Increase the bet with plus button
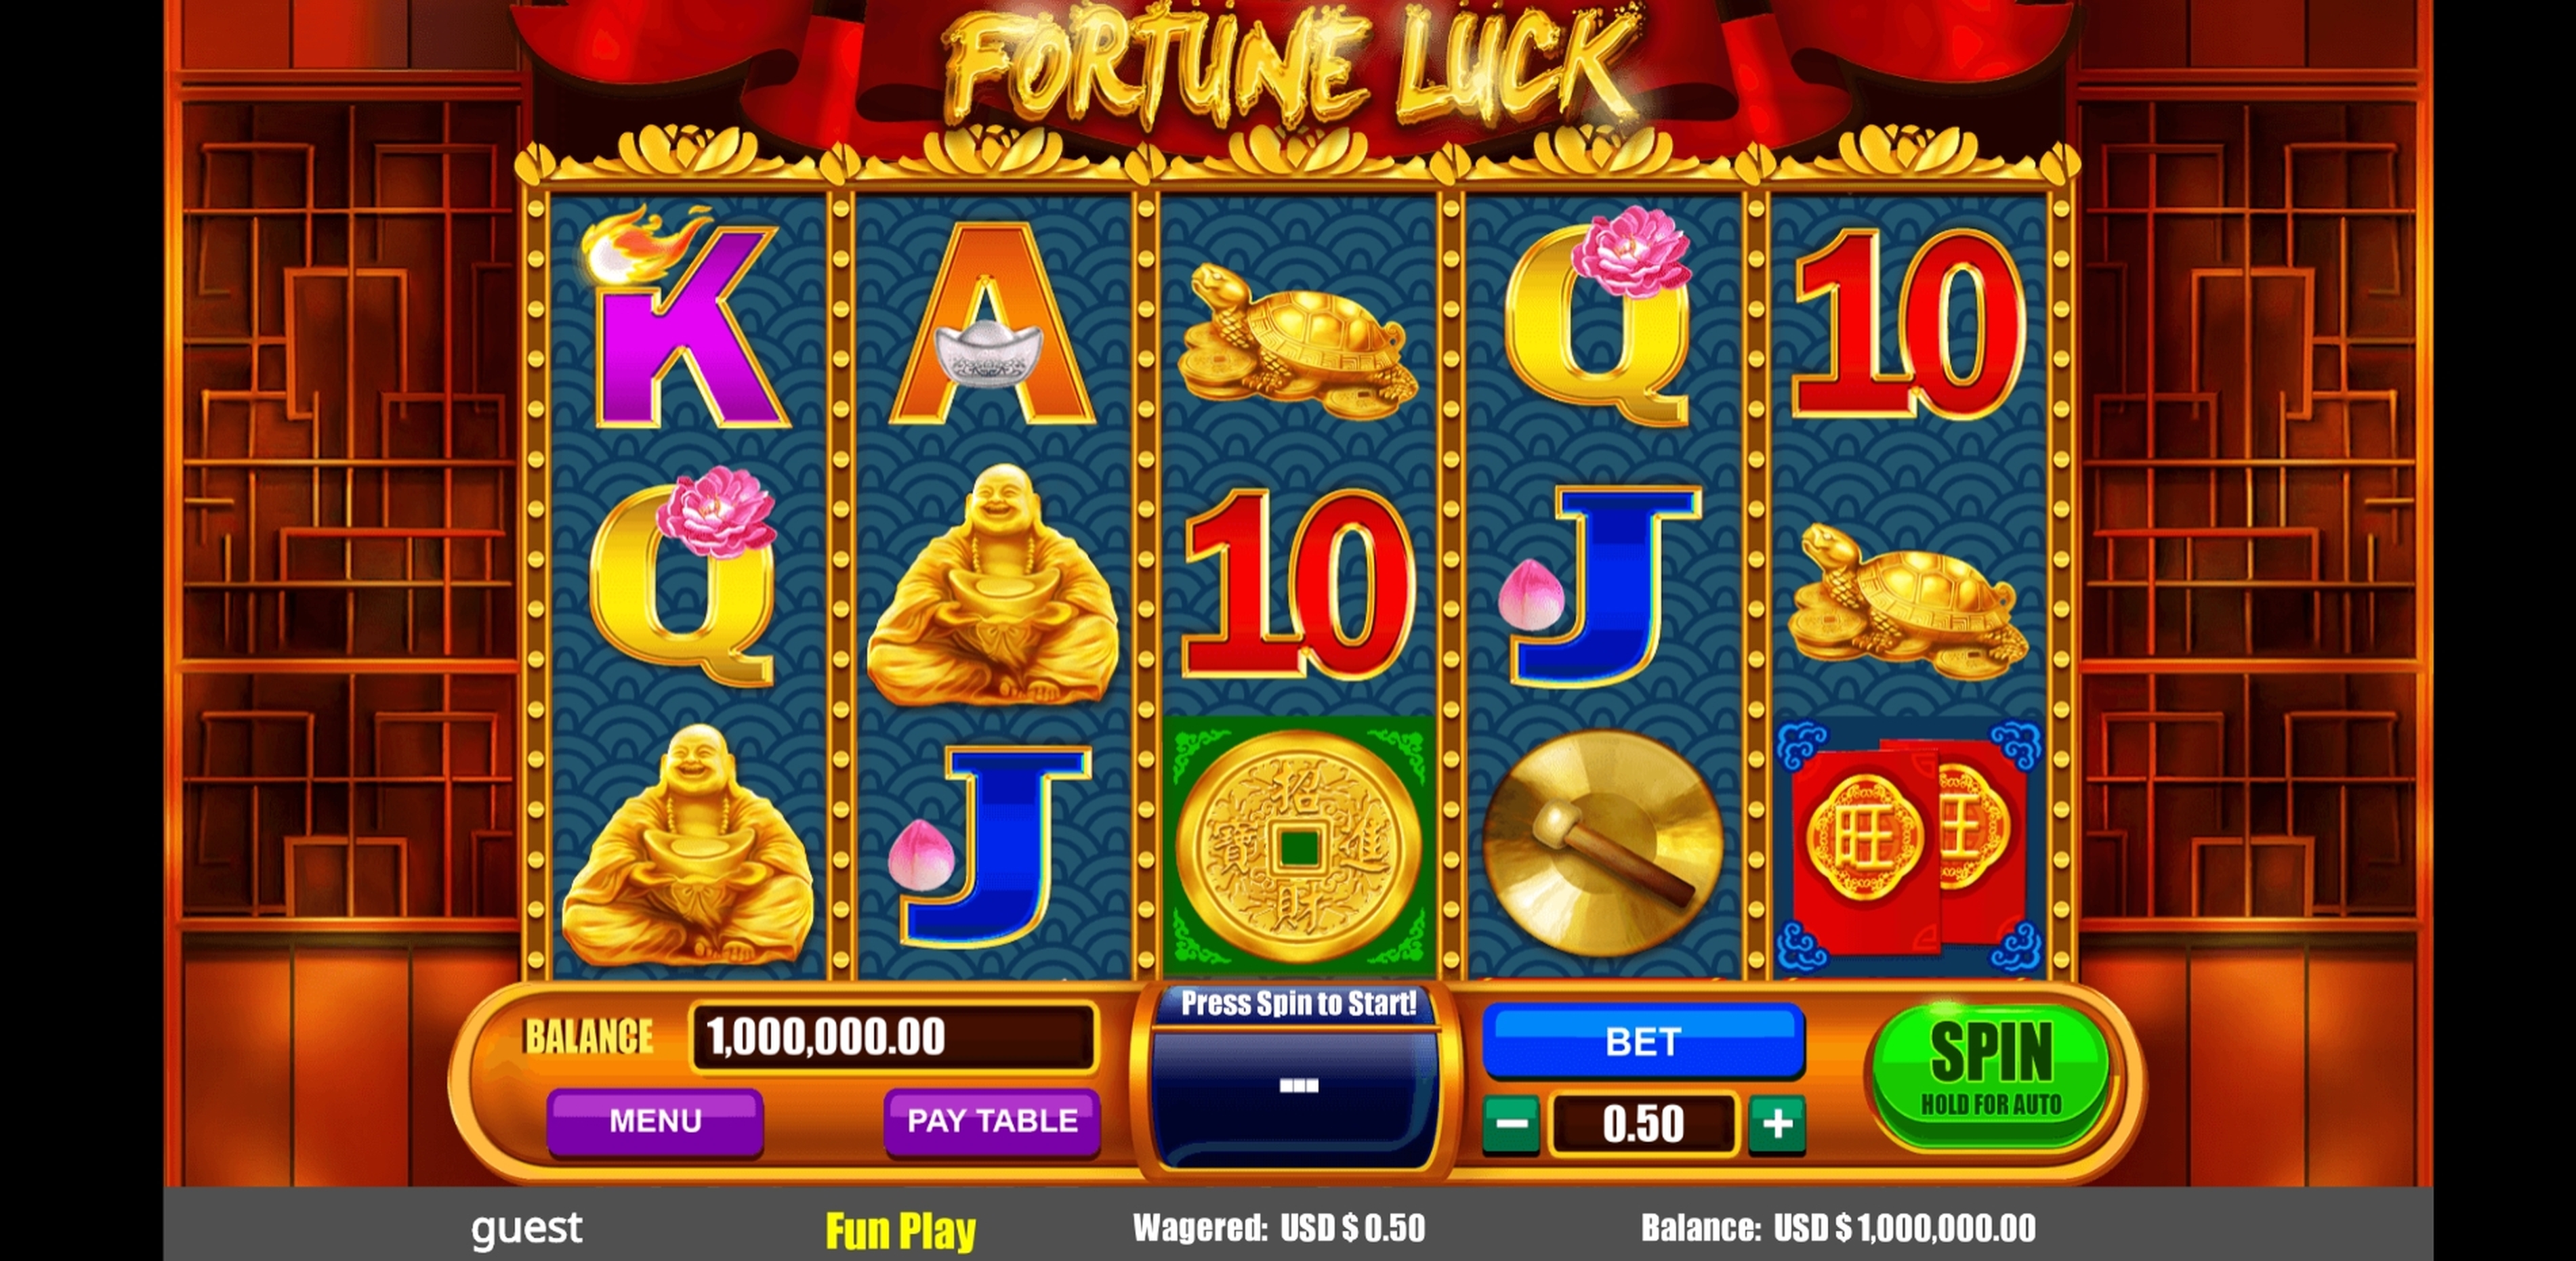The height and width of the screenshot is (1261, 2576). (1777, 1124)
